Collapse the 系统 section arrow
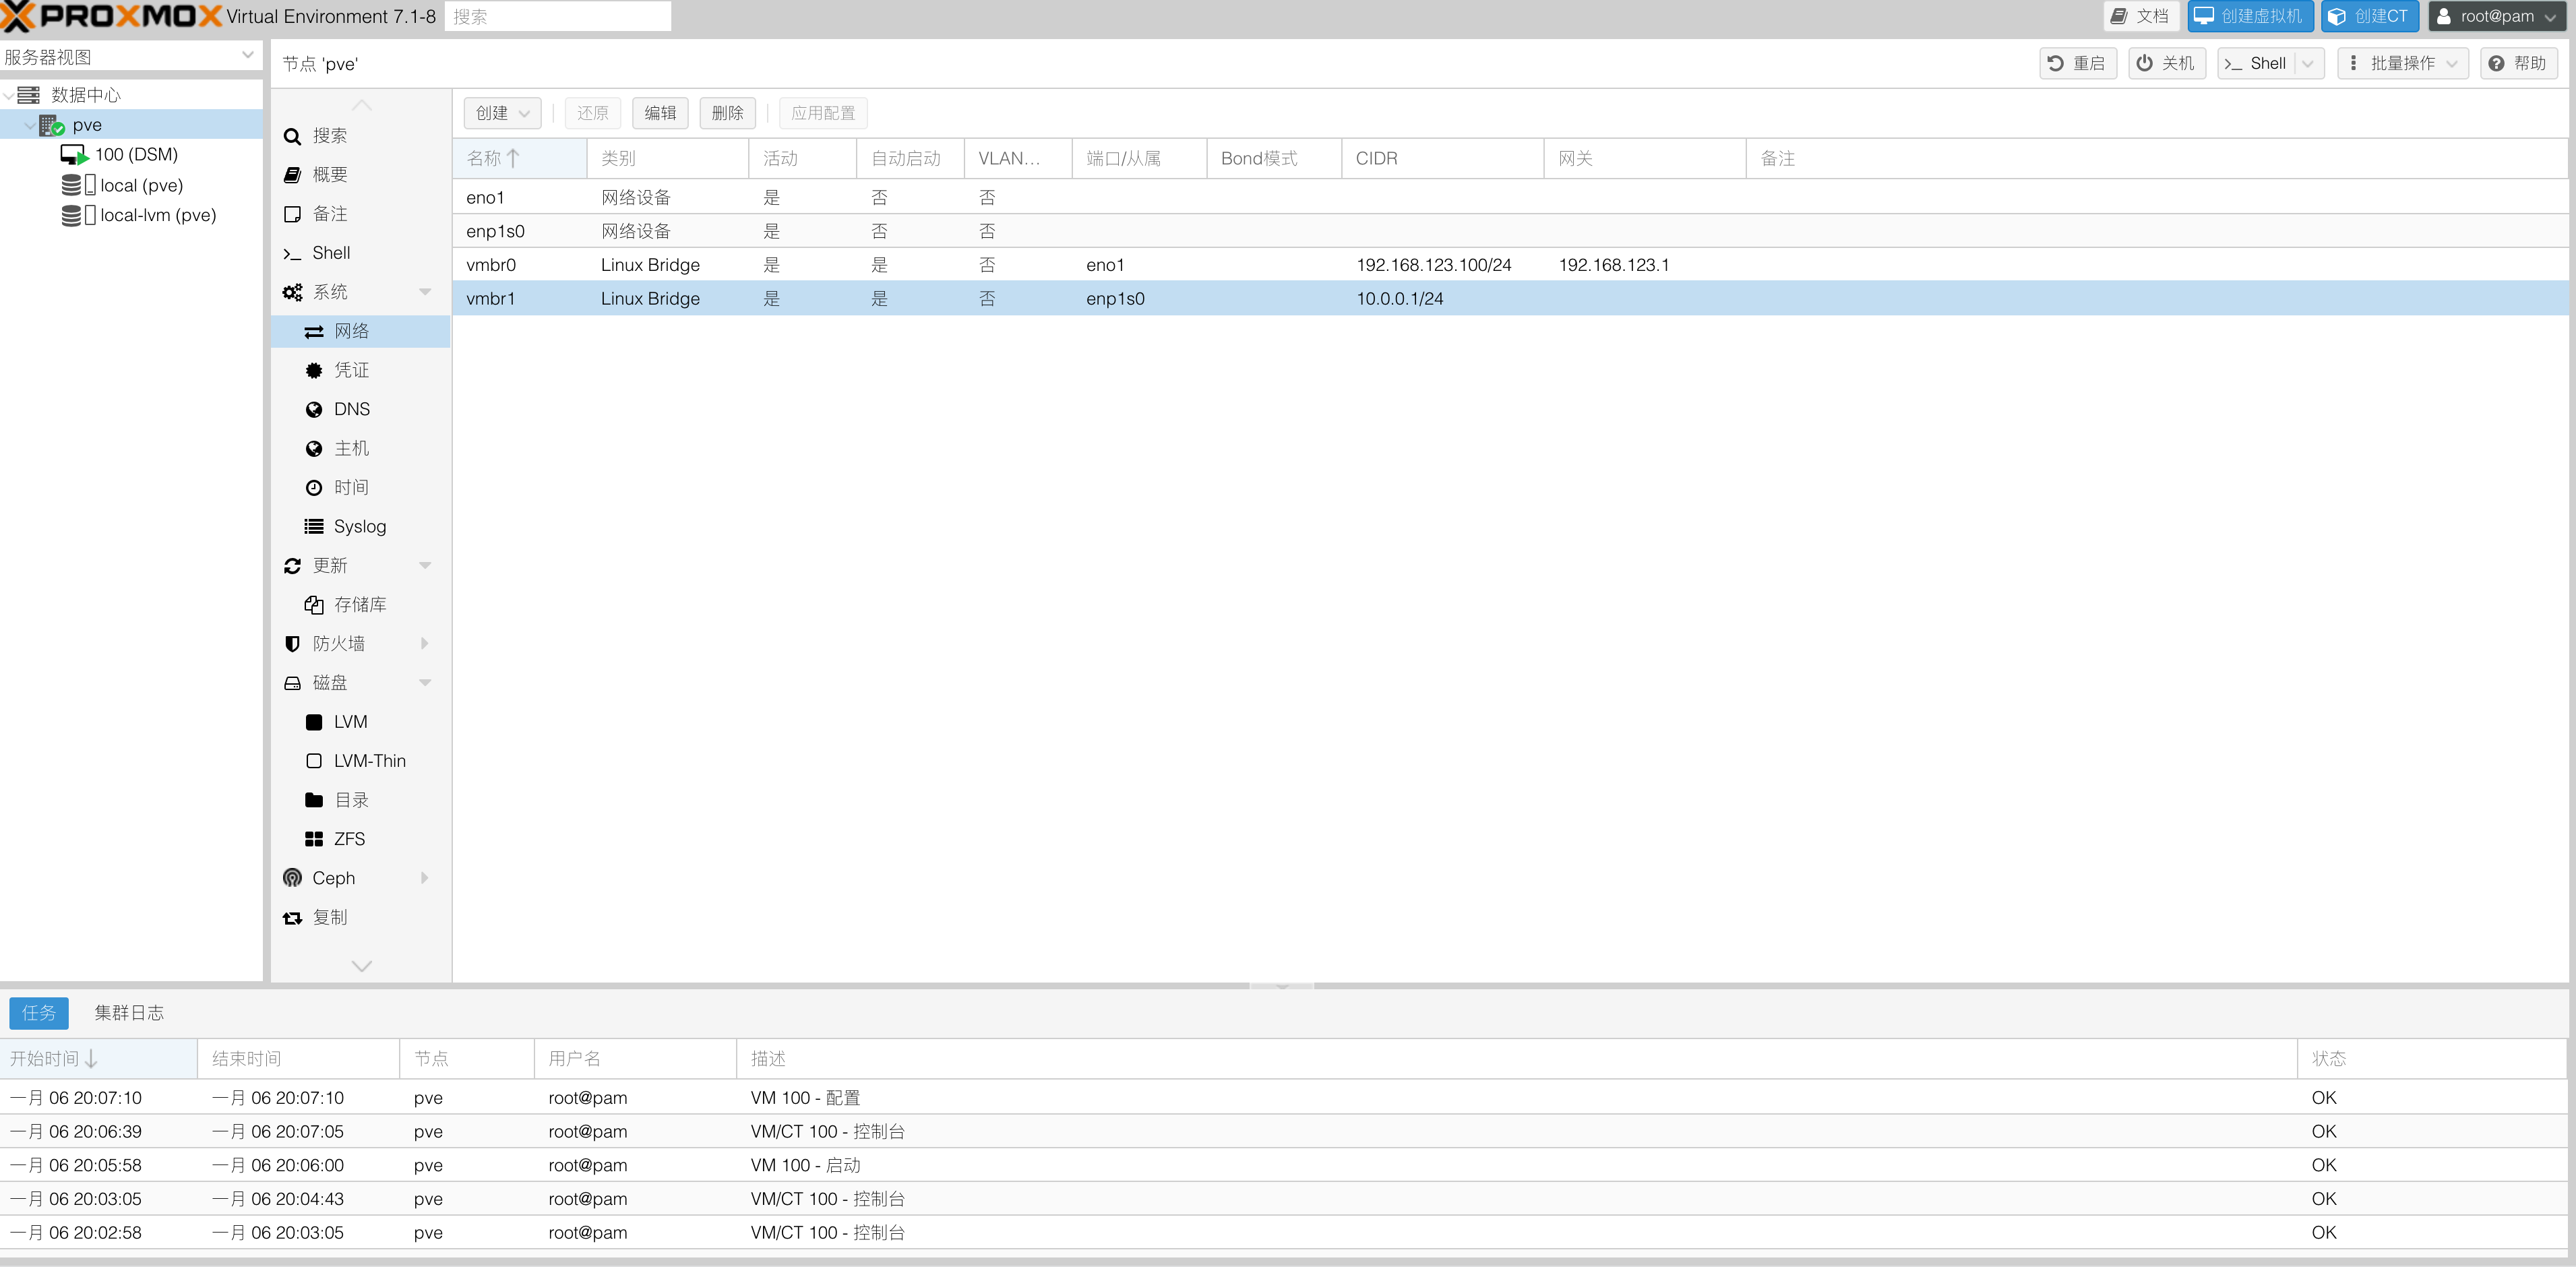Image resolution: width=2576 pixels, height=1275 pixels. (425, 292)
